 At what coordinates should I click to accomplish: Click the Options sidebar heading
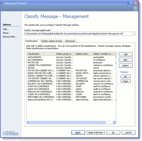click(7, 24)
